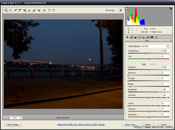The image size is (175, 130).
Task: Open the Presets tab
Action: tap(156, 37)
